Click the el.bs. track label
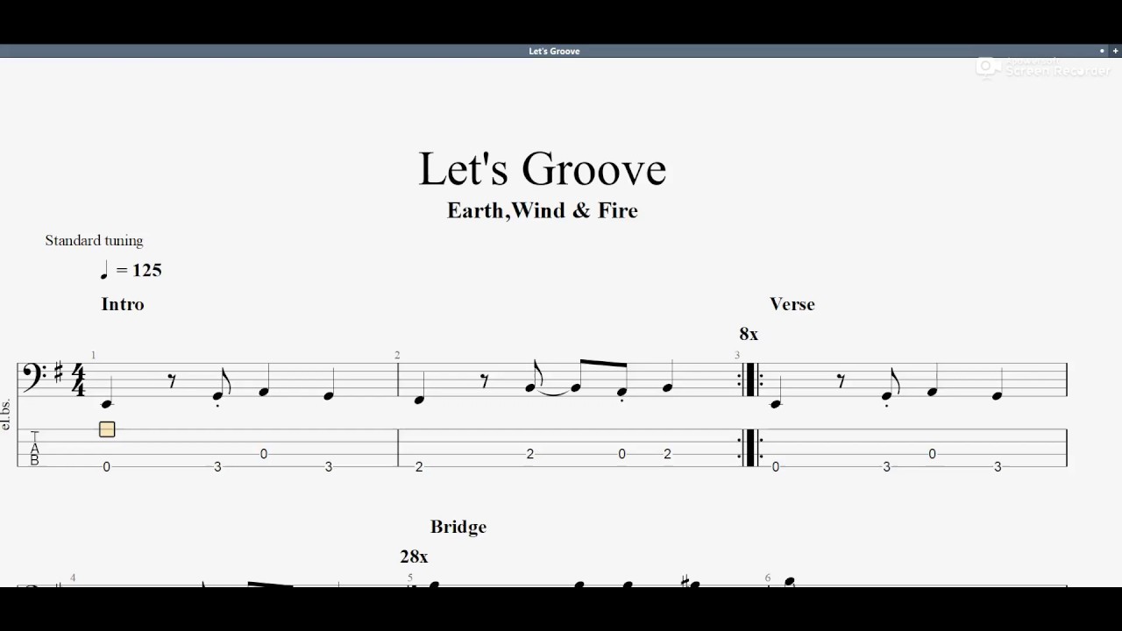Screen dimensions: 1122x631 click(x=6, y=414)
